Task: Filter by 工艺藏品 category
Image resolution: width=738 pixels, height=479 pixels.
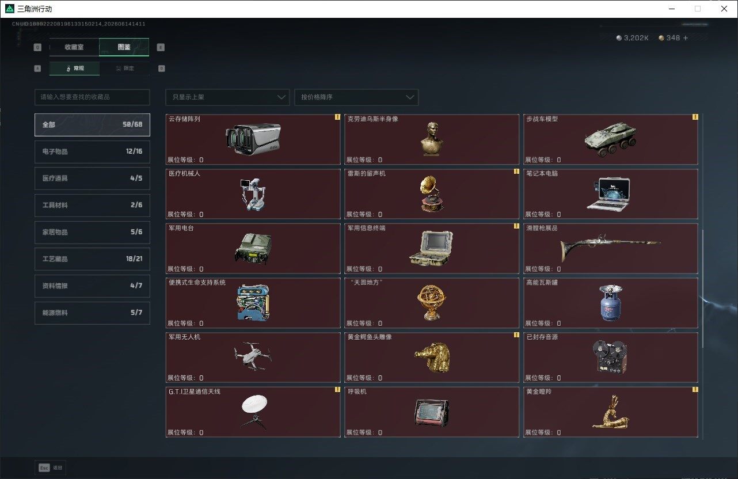Action: tap(92, 259)
